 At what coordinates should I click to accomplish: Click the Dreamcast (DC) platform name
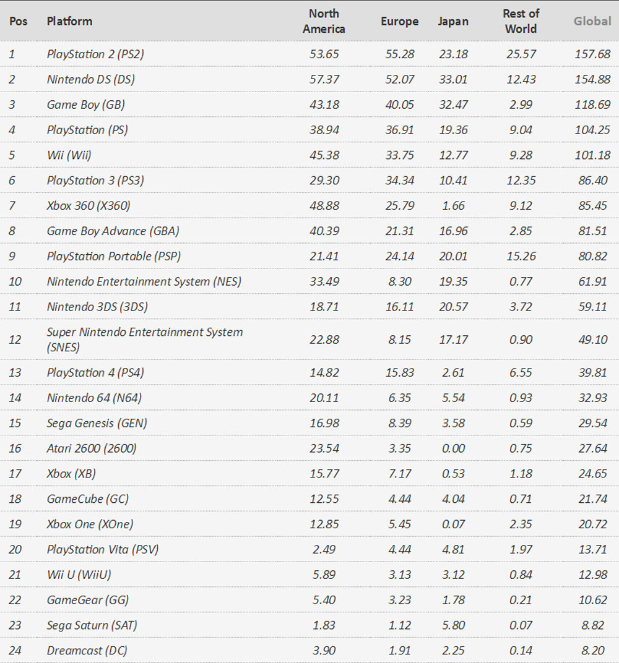[x=87, y=651]
